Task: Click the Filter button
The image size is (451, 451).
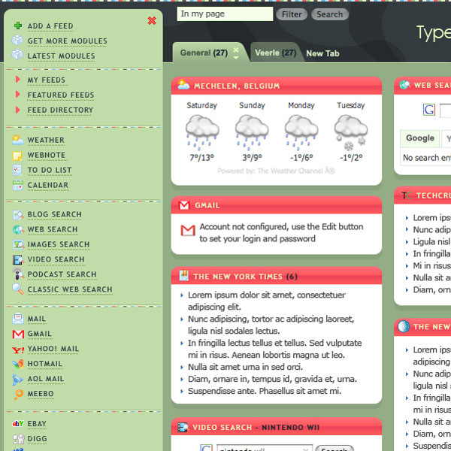Action: click(292, 14)
